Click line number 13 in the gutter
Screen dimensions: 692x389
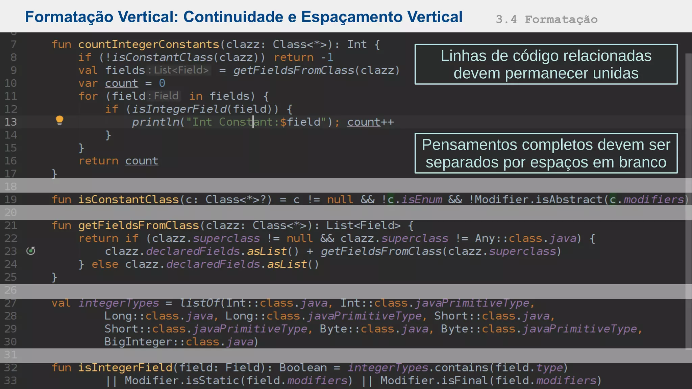click(10, 122)
